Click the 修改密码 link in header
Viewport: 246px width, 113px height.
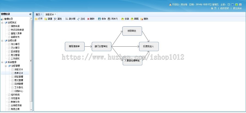point(224,8)
